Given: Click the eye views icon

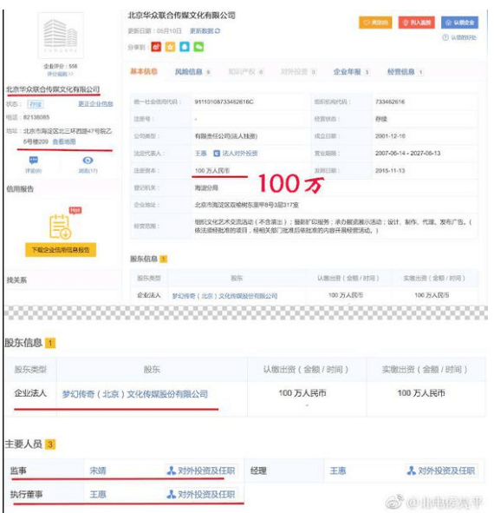Looking at the screenshot, I should point(88,160).
